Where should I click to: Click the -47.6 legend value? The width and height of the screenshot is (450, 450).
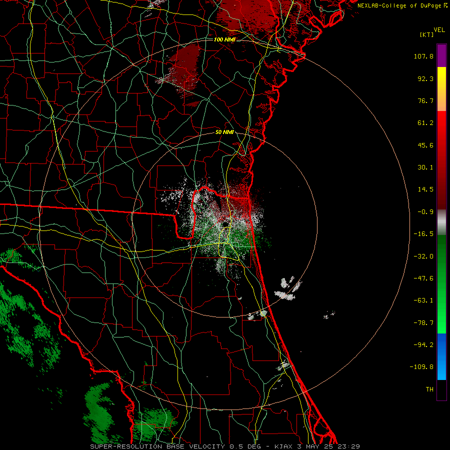coord(423,278)
